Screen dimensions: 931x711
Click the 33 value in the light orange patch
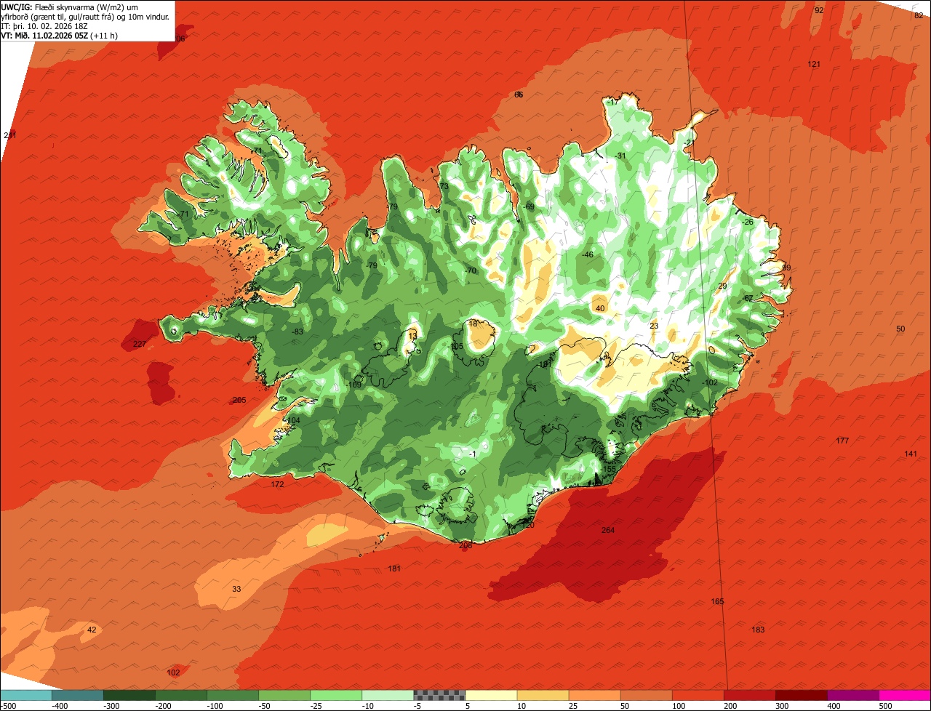pos(236,589)
